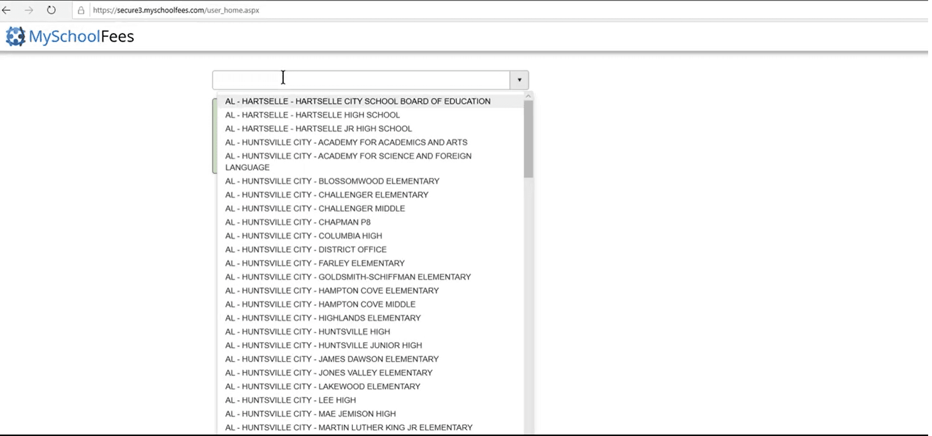Select Blossomwood Elementary
932x436 pixels.
click(x=370, y=180)
